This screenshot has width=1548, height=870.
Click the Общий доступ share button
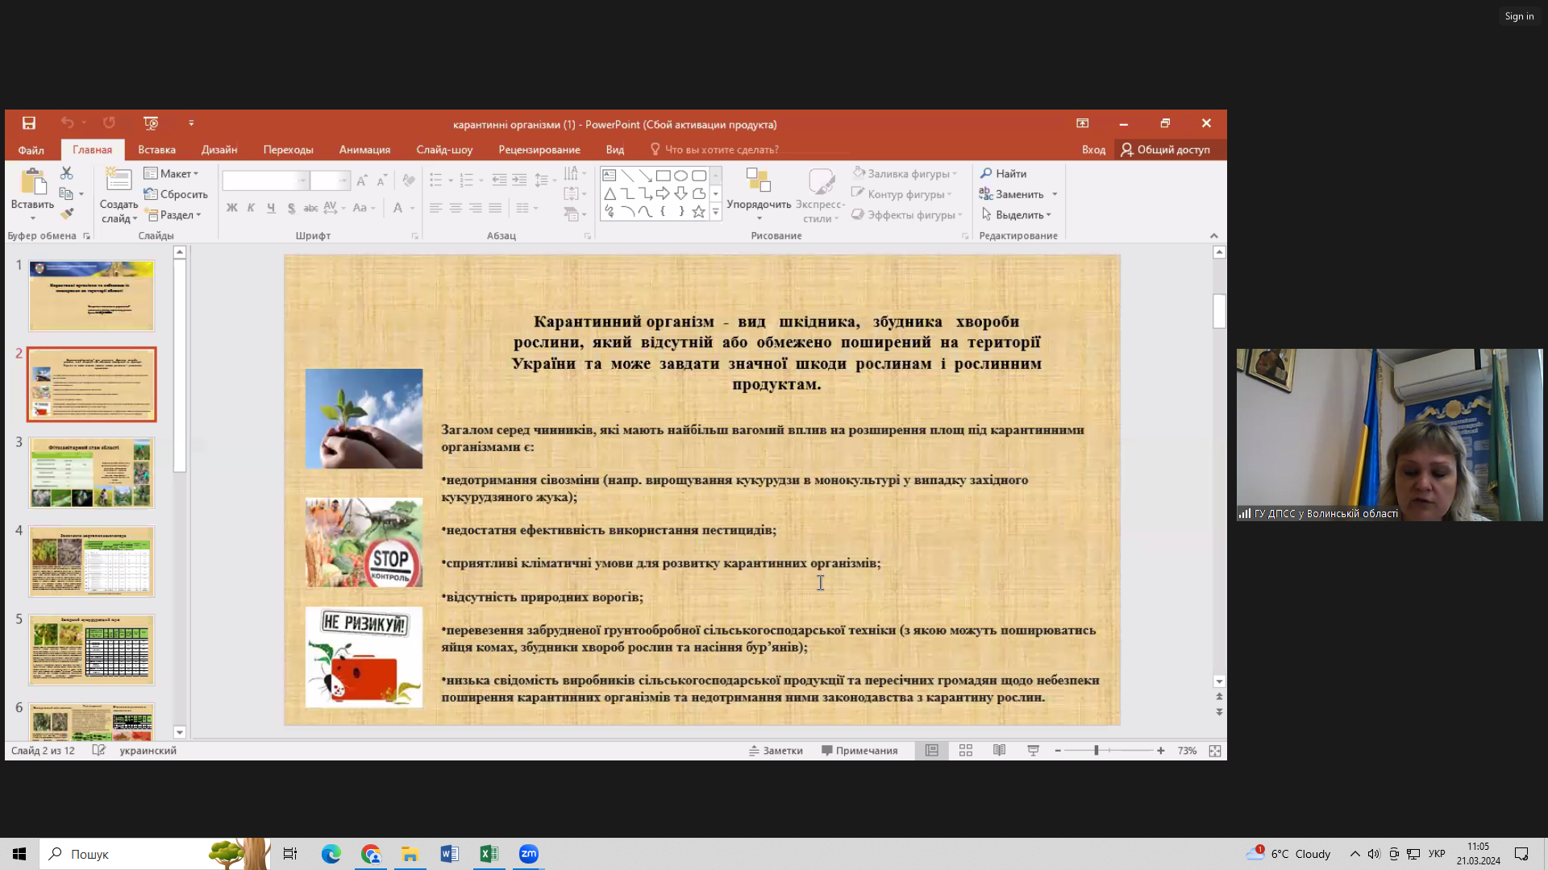[x=1165, y=150]
